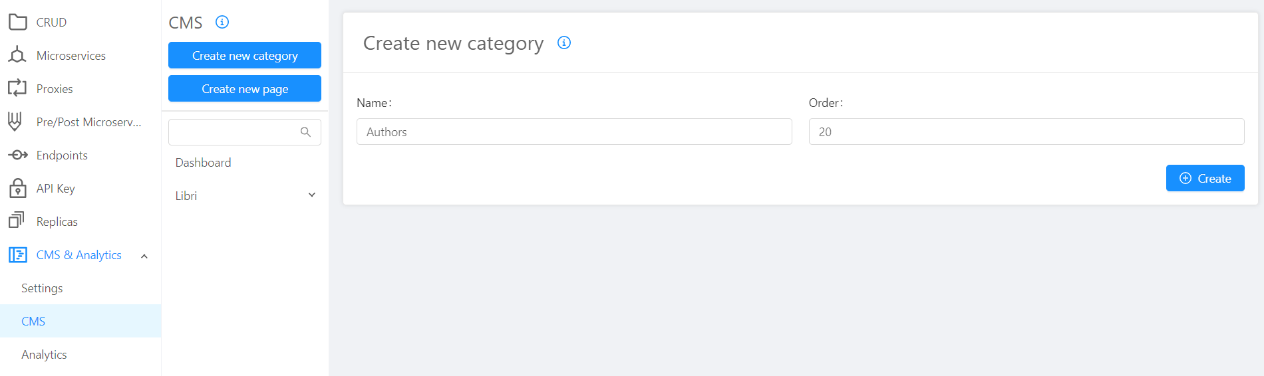This screenshot has height=376, width=1264.
Task: Select the CMS submenu item
Action: 33,321
